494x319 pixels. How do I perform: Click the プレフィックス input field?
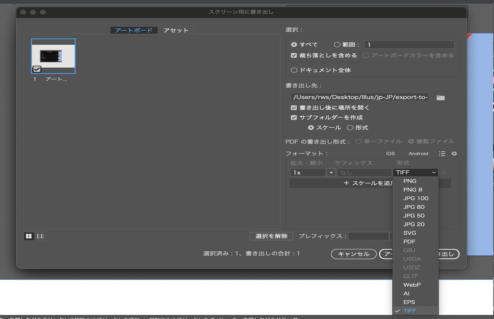pyautogui.click(x=368, y=236)
